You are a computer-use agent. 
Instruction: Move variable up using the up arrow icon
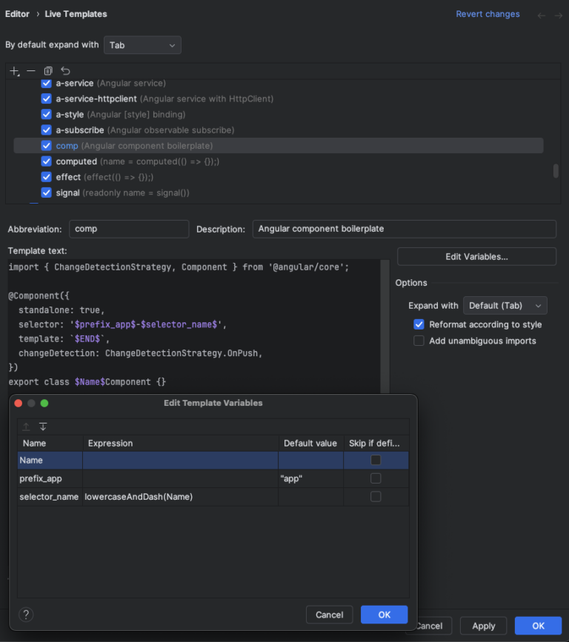coord(25,427)
